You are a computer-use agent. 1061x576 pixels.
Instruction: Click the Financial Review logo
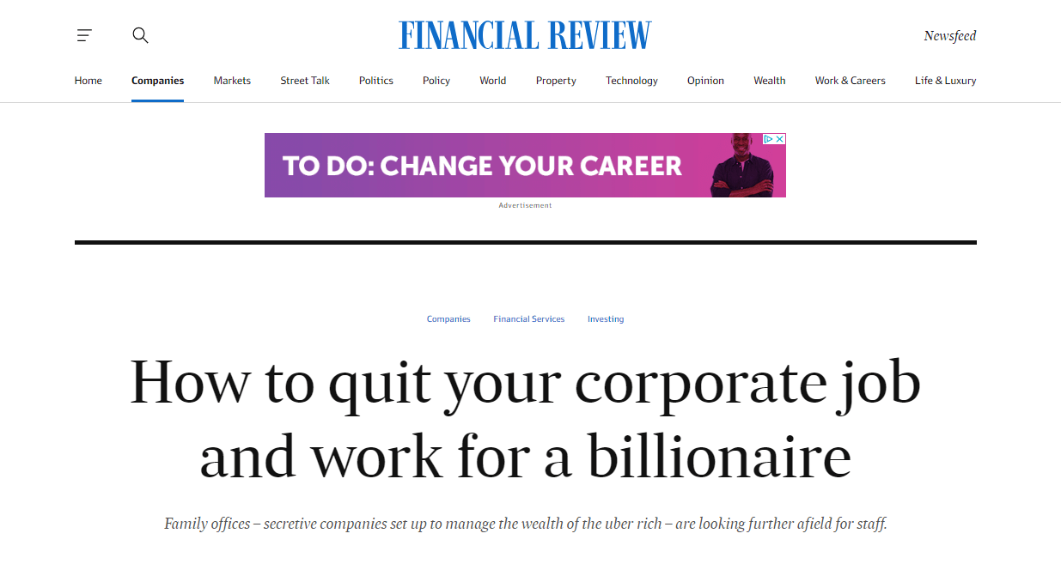tap(525, 35)
